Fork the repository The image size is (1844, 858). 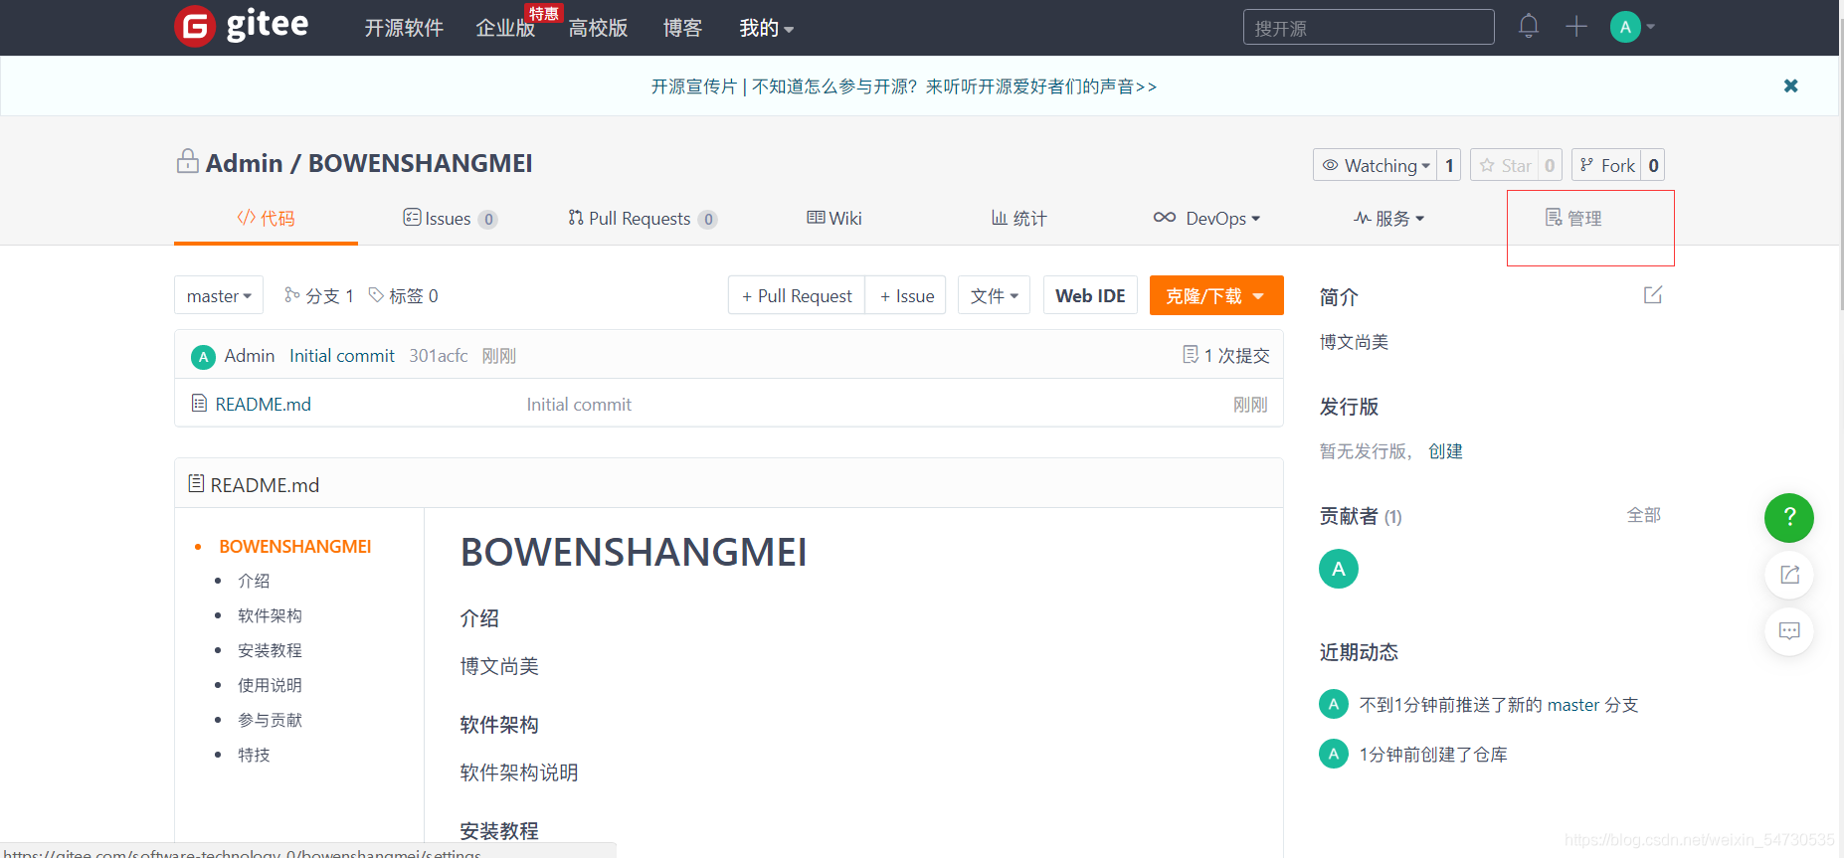point(1606,165)
